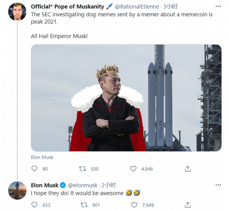
Task: Open Elon Musk's rocket profile avatar
Action: [x=17, y=190]
